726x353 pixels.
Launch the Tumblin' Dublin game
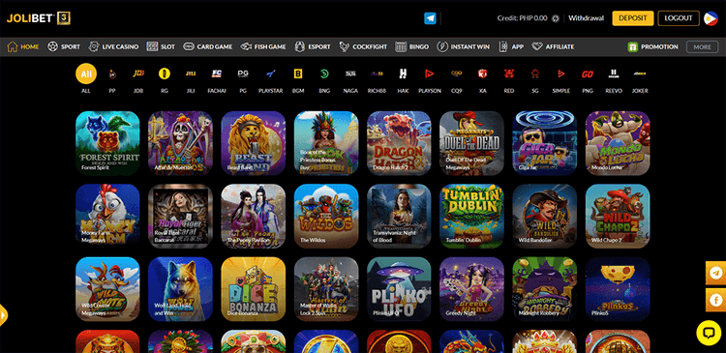coord(471,216)
